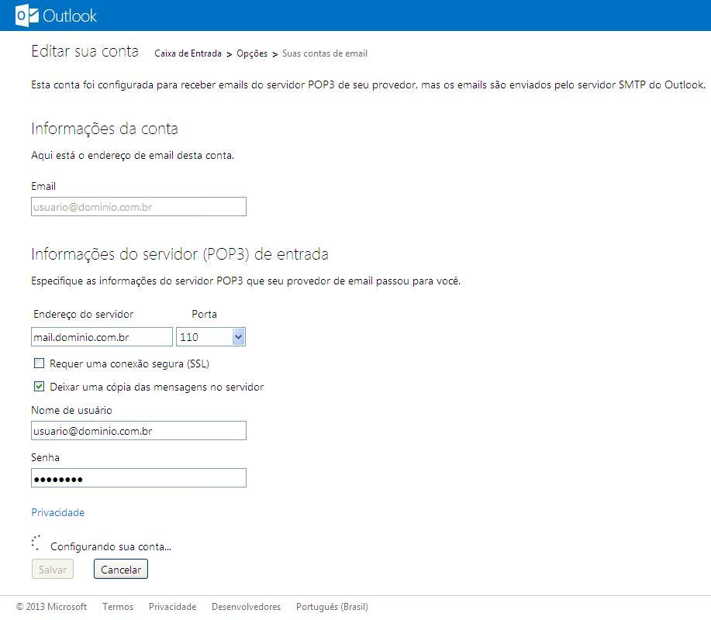Open the Desenvolvedores footer link

coord(247,606)
